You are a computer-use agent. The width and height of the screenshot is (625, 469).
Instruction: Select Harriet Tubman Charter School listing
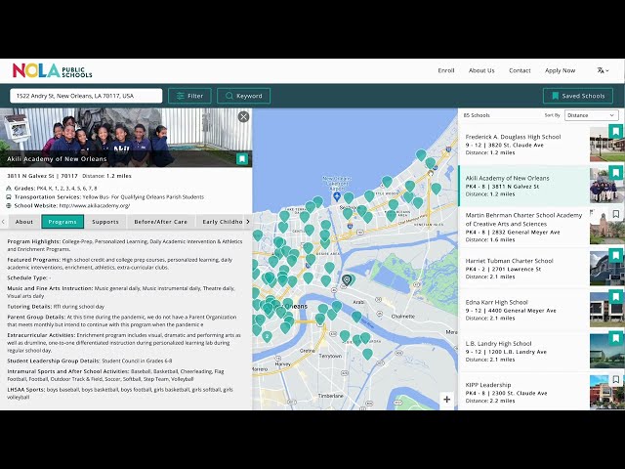[523, 269]
